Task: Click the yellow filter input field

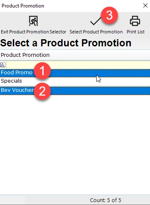Action: coord(78,65)
